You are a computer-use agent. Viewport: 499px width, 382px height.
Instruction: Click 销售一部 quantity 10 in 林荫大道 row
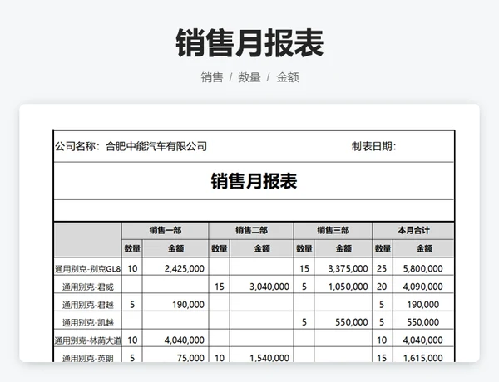(x=132, y=340)
